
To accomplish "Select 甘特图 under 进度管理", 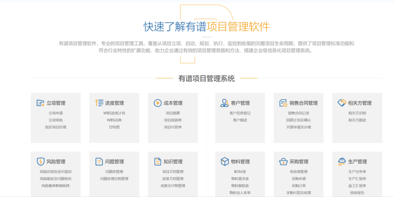I will click(x=114, y=127).
